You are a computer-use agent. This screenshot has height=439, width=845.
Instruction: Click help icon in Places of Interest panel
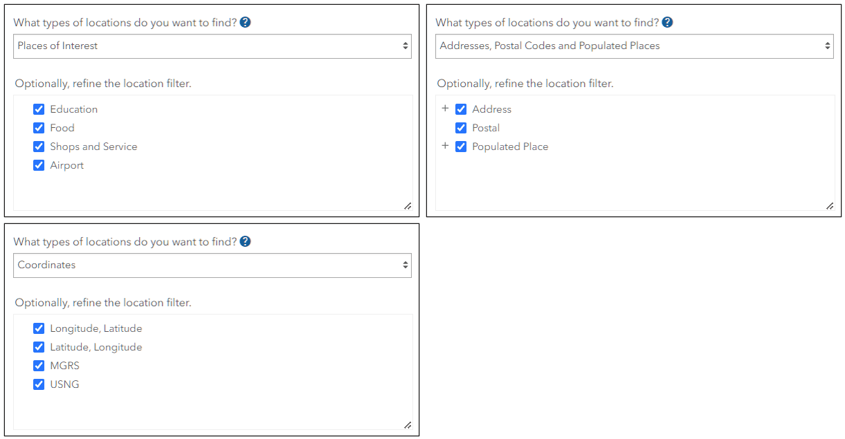(x=245, y=22)
